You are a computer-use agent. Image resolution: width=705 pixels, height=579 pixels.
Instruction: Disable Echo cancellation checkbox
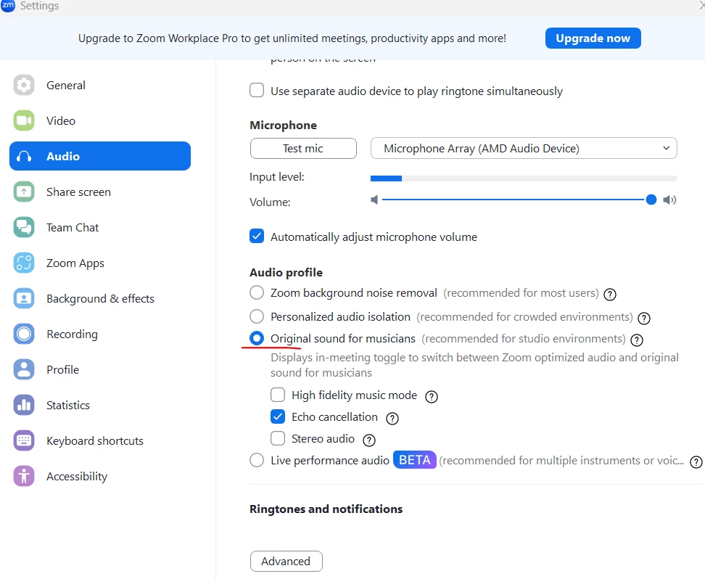(278, 416)
